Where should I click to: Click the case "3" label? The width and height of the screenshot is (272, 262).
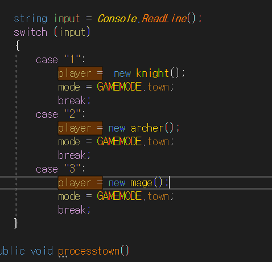tap(60, 169)
